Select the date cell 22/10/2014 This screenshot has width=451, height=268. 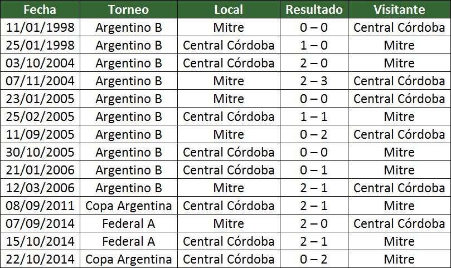tap(40, 259)
